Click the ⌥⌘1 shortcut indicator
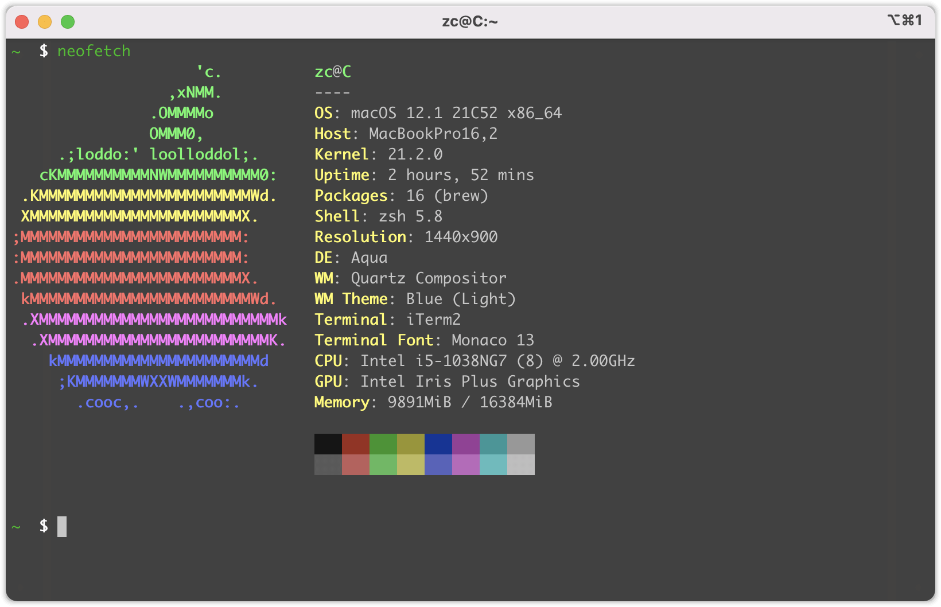Screen dimensions: 941x607 [905, 21]
